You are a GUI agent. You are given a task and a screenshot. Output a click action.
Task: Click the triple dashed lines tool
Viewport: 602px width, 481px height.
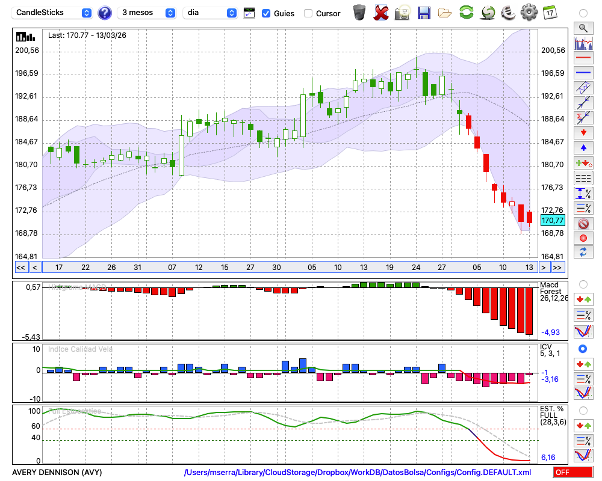583,179
